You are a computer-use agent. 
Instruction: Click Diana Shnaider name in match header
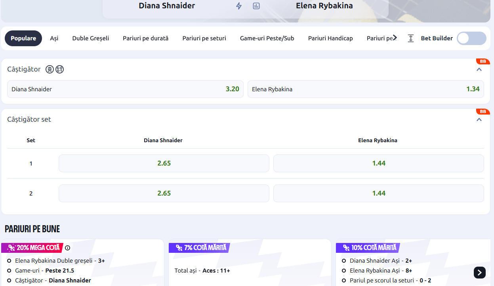[x=167, y=6]
